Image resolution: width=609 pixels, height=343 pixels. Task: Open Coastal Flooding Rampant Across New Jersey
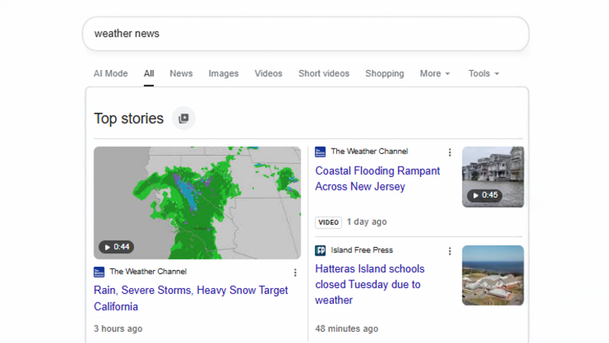click(377, 179)
